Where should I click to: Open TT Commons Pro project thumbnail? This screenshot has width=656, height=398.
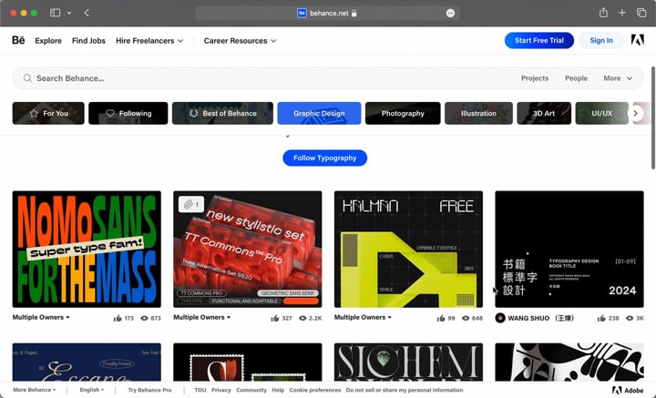click(248, 250)
